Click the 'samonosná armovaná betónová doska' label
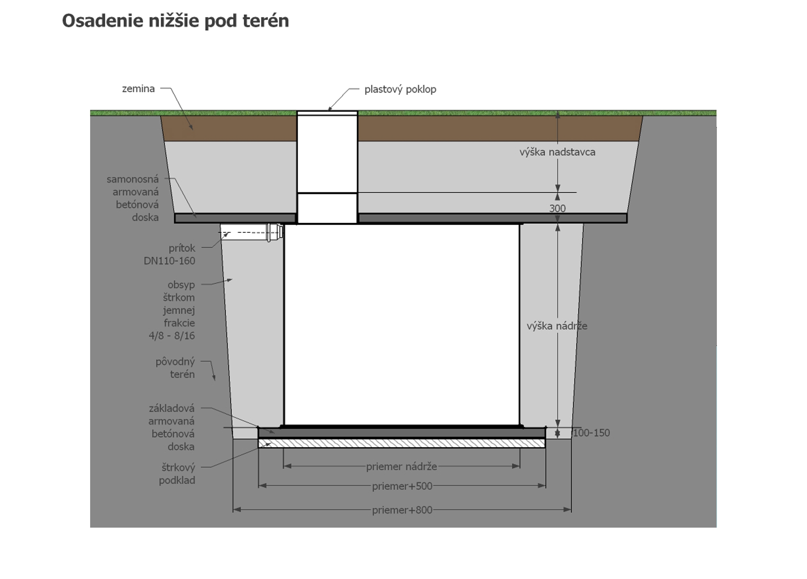Viewport: 807px width, 579px height. (133, 198)
